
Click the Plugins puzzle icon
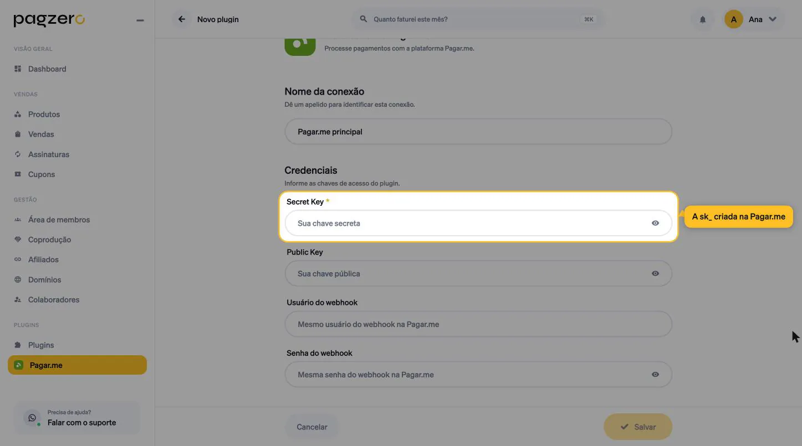coord(18,345)
